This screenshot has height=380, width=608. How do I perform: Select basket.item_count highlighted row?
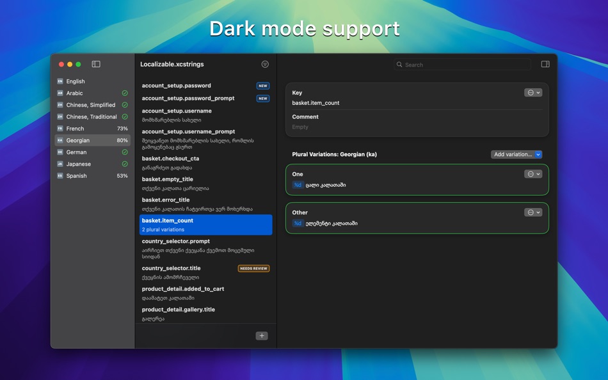pos(206,225)
